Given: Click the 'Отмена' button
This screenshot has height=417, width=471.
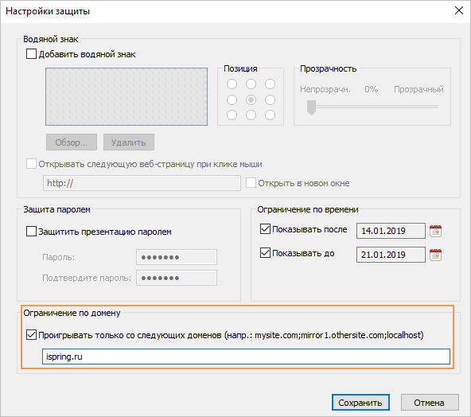Looking at the screenshot, I should 430,403.
